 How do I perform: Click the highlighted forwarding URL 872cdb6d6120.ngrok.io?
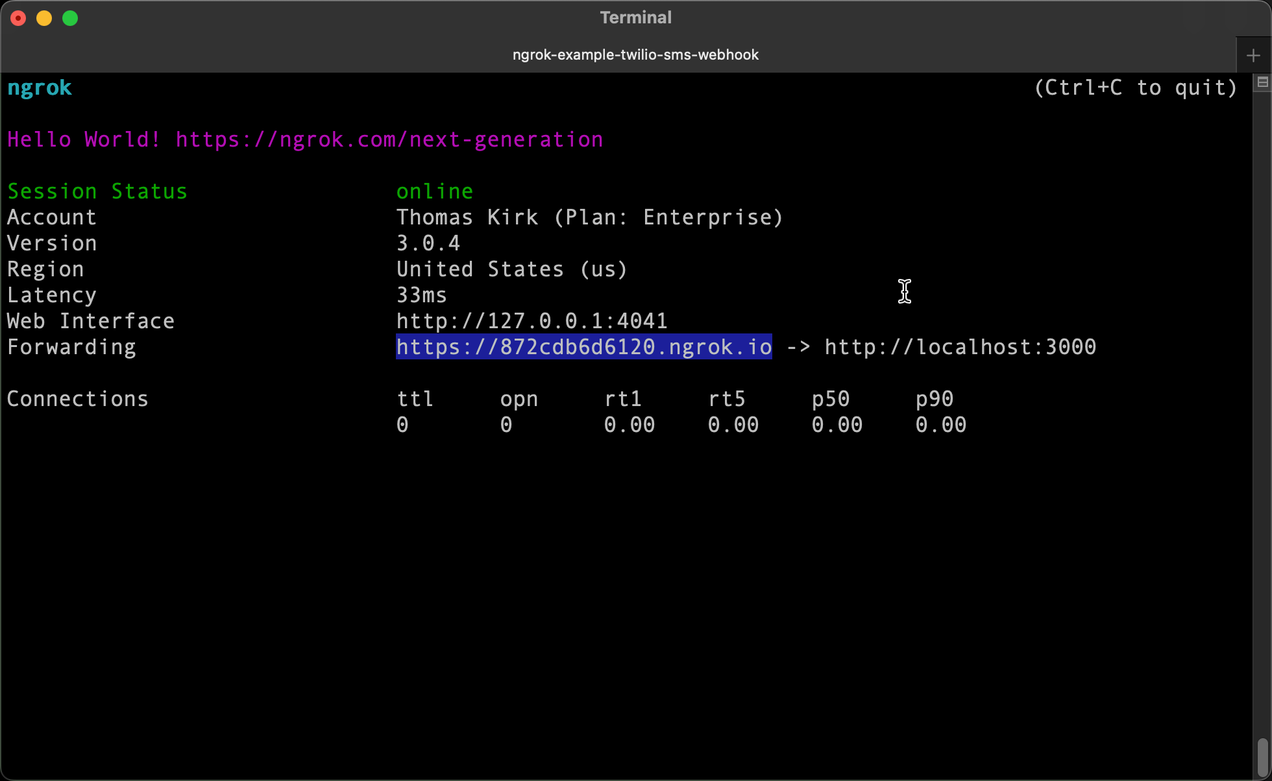584,347
